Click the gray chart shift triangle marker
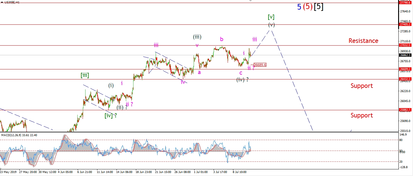This screenshot has width=413, height=176. click(250, 1)
